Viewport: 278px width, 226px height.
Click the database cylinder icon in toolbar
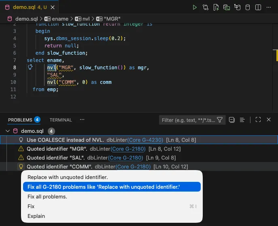point(248,7)
